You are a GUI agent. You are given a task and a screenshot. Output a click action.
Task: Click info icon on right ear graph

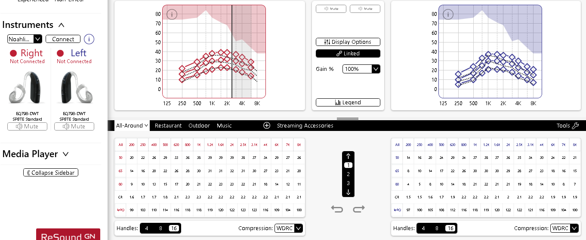coord(172,15)
